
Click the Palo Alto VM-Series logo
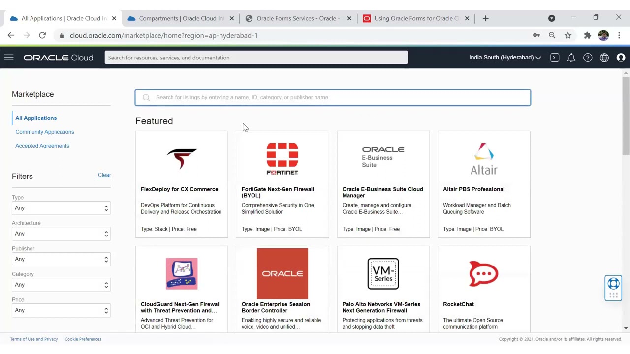click(383, 273)
